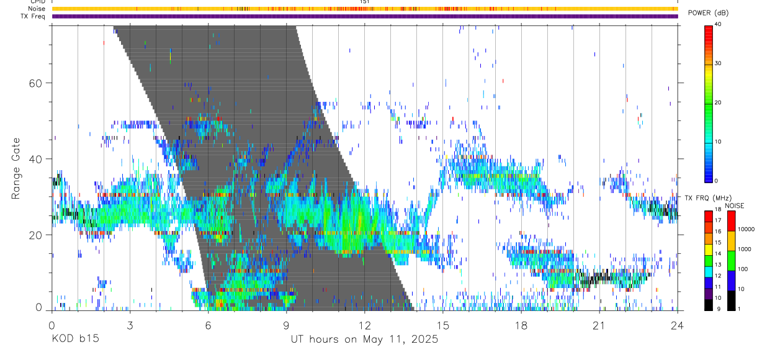Click the '3' UT hour tick label
The width and height of the screenshot is (762, 352).
(x=130, y=325)
